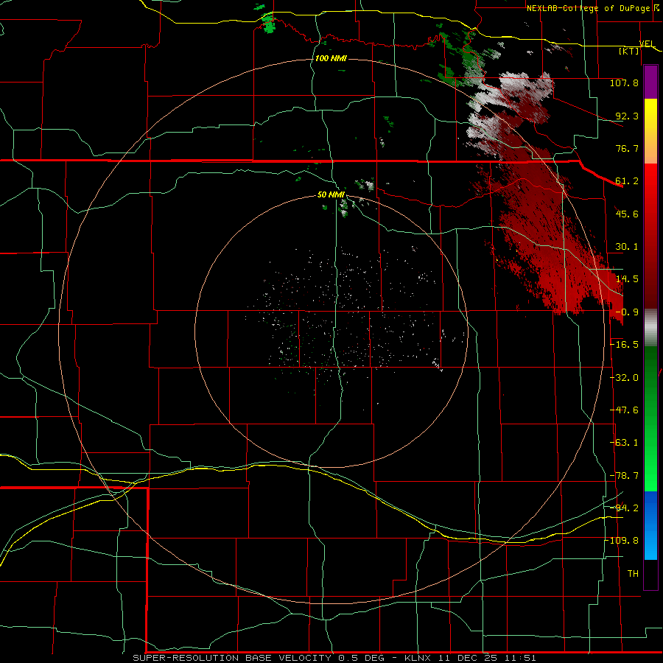Click the "NEXLAB-College of DuPage" watermark text
The width and height of the screenshot is (663, 663).
click(589, 8)
